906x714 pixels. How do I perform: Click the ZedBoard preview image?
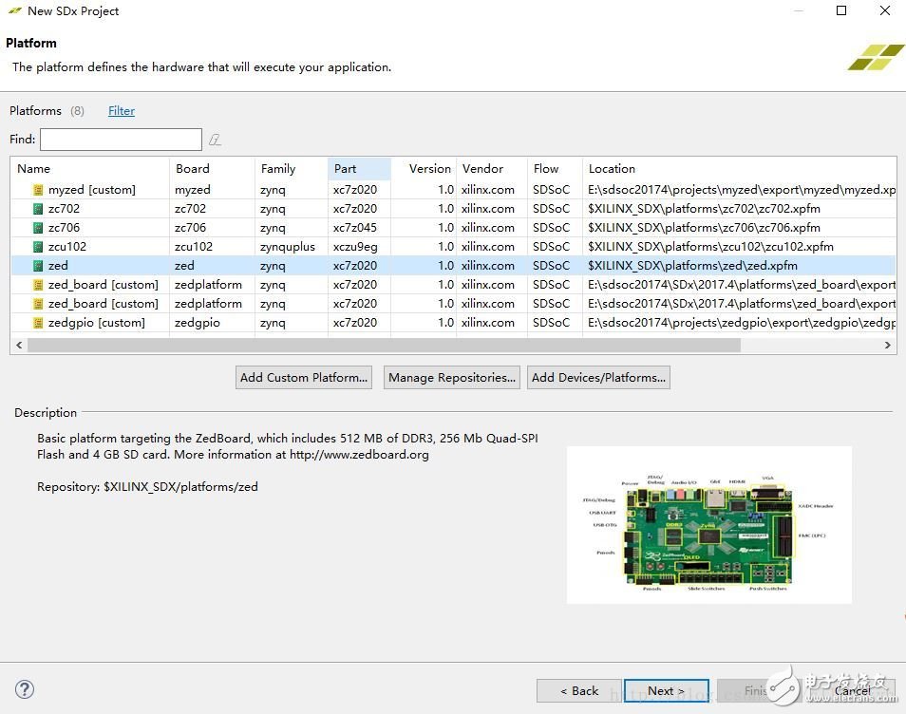tap(708, 524)
